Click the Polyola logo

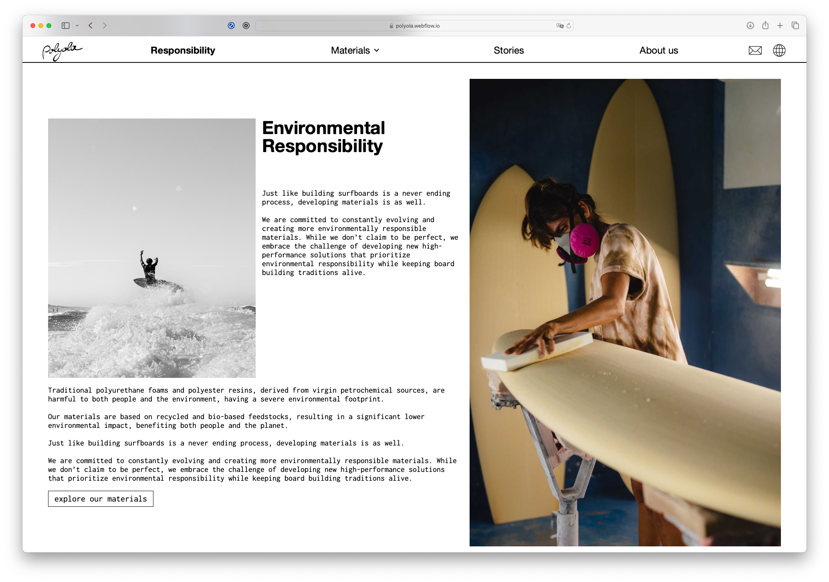coord(62,51)
